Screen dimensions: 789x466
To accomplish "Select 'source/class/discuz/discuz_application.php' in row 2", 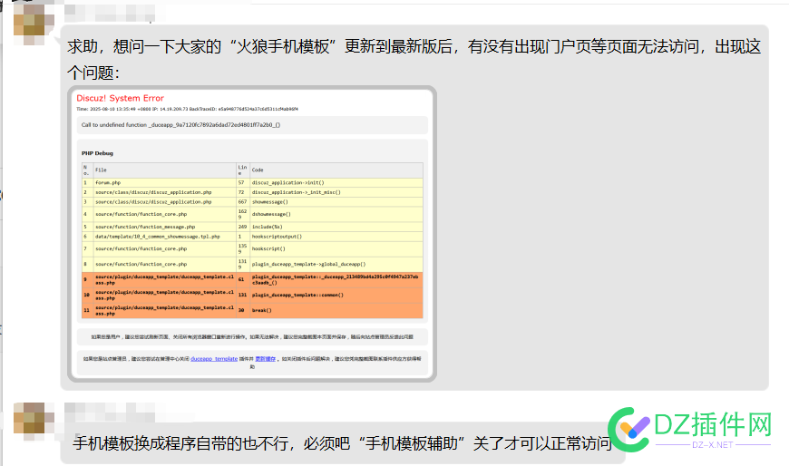I will (164, 192).
